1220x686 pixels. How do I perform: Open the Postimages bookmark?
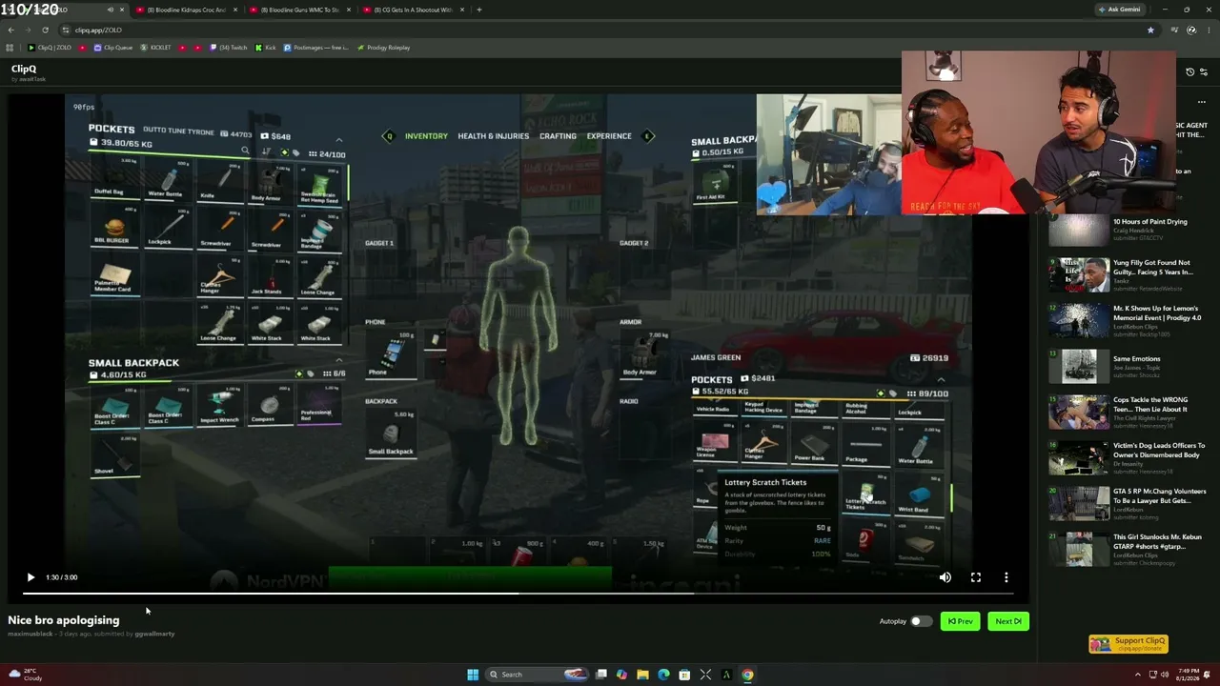(x=316, y=48)
